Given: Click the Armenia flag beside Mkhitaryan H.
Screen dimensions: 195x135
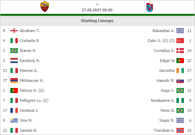Looking at the screenshot, I should click(14, 81).
